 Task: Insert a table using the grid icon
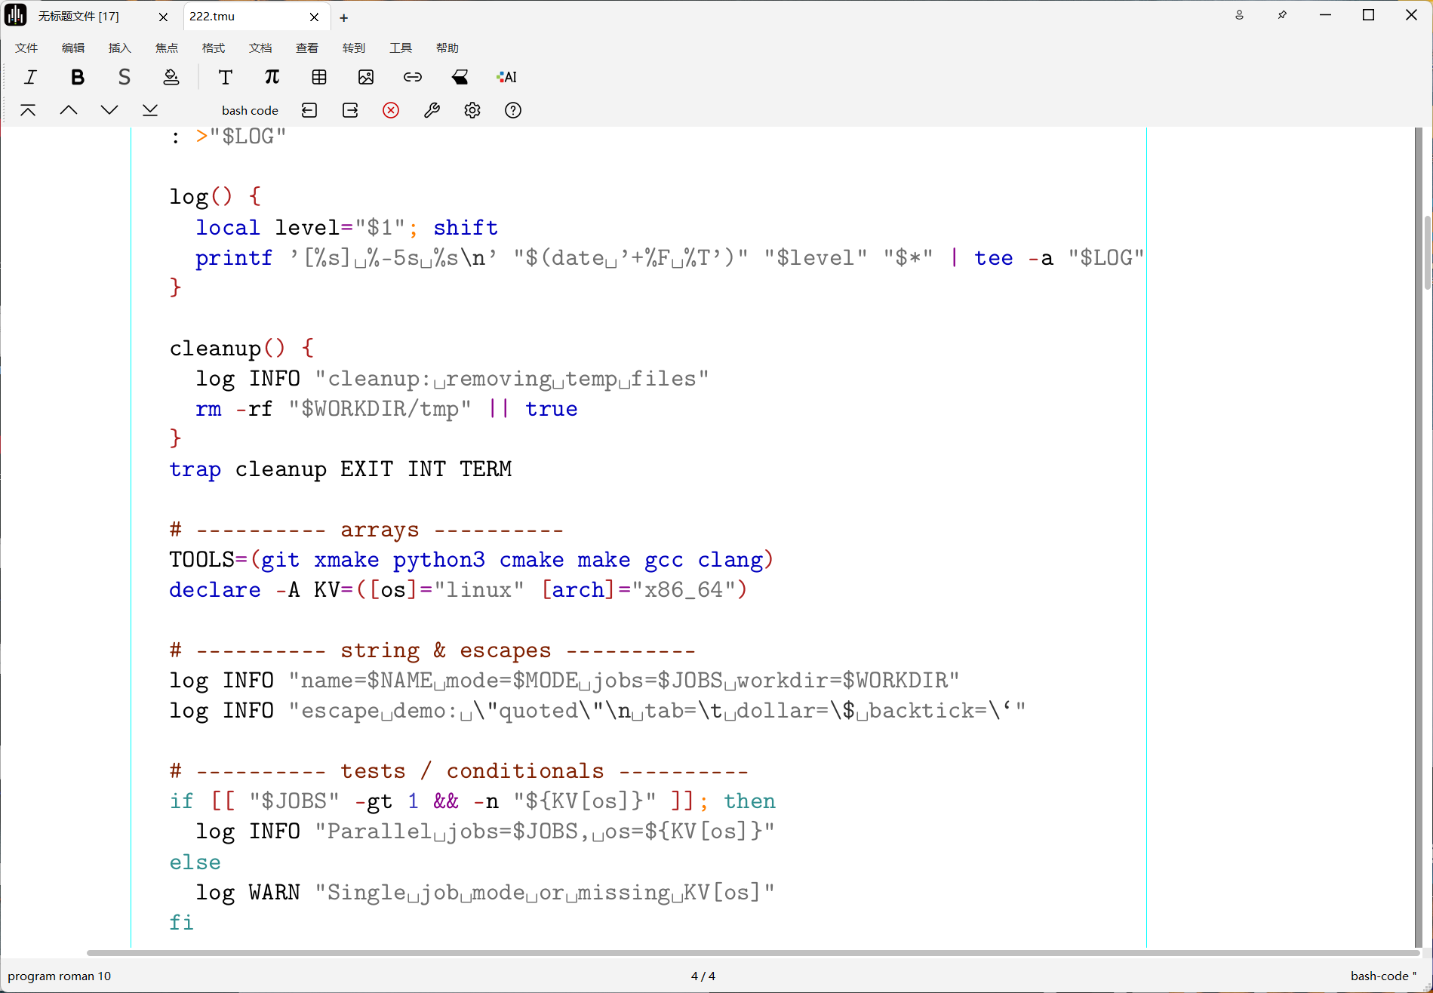click(319, 77)
